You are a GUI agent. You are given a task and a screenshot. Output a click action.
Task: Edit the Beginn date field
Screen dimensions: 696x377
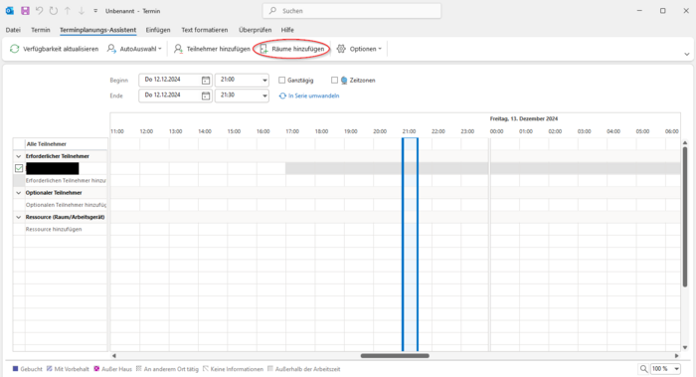[x=169, y=80]
